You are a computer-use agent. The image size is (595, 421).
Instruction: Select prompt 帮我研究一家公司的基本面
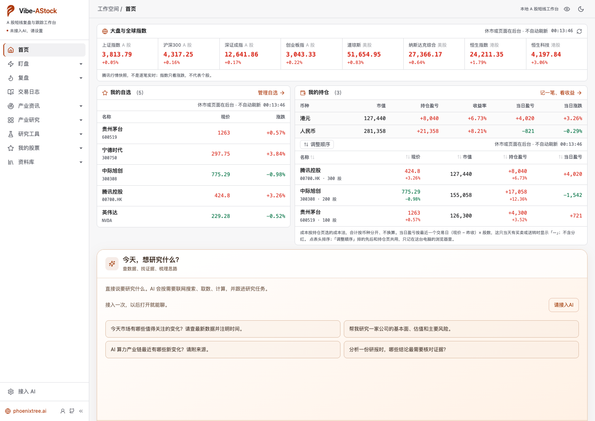click(x=461, y=329)
